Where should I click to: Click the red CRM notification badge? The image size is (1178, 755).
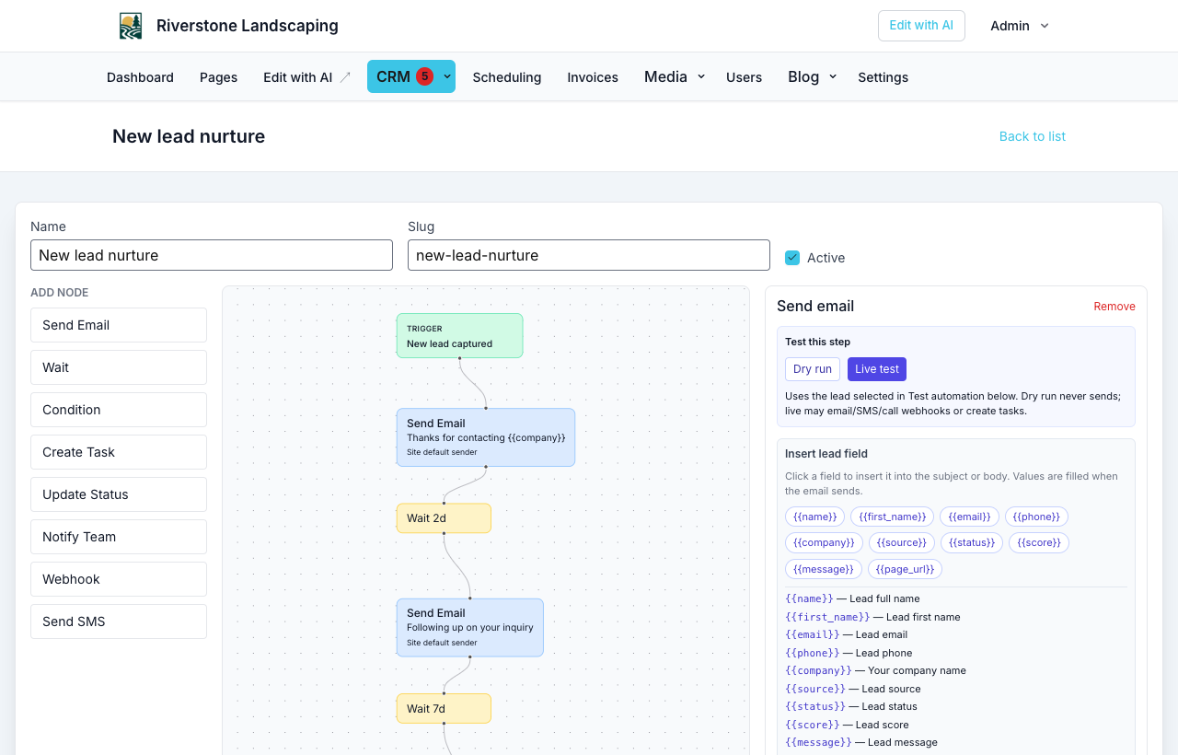pyautogui.click(x=424, y=76)
